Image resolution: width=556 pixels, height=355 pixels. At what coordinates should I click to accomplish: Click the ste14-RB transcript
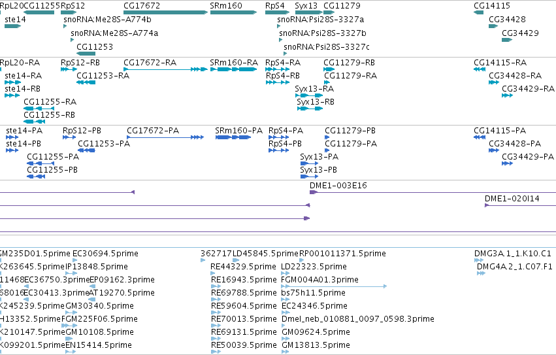pyautogui.click(x=12, y=95)
